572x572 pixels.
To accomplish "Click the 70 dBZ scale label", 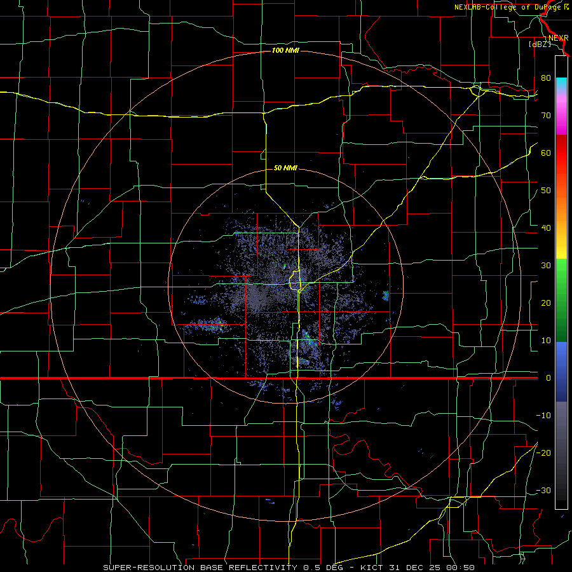I will pos(546,115).
